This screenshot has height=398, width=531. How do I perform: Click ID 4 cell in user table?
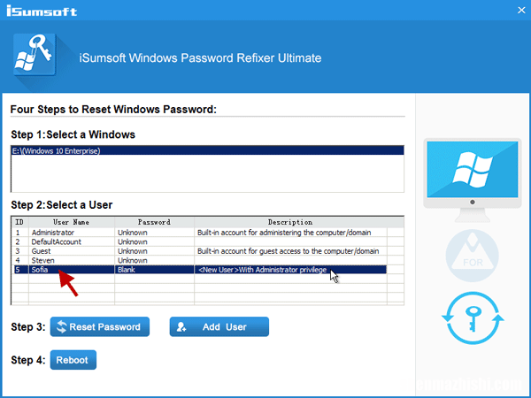point(20,260)
